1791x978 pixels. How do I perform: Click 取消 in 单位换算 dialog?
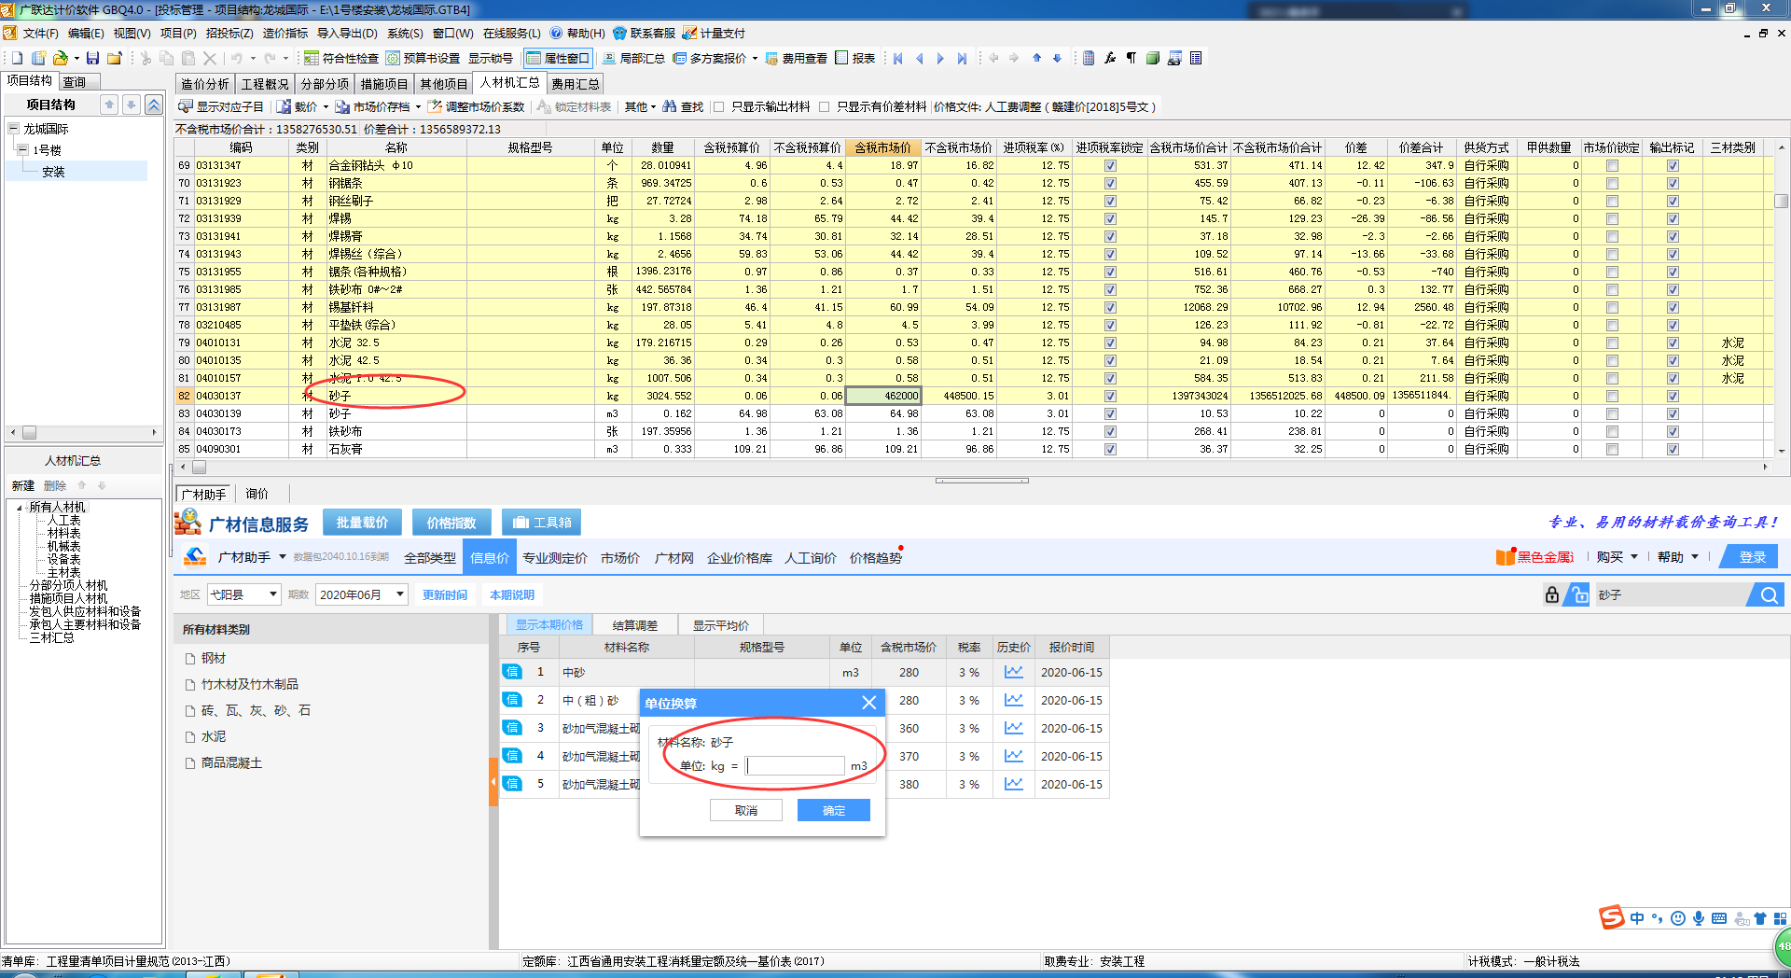coord(745,810)
